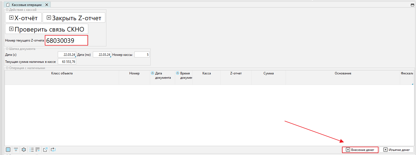Open the filter icon in bottom toolbar
Screen dimensions: 416x155
coord(16,150)
